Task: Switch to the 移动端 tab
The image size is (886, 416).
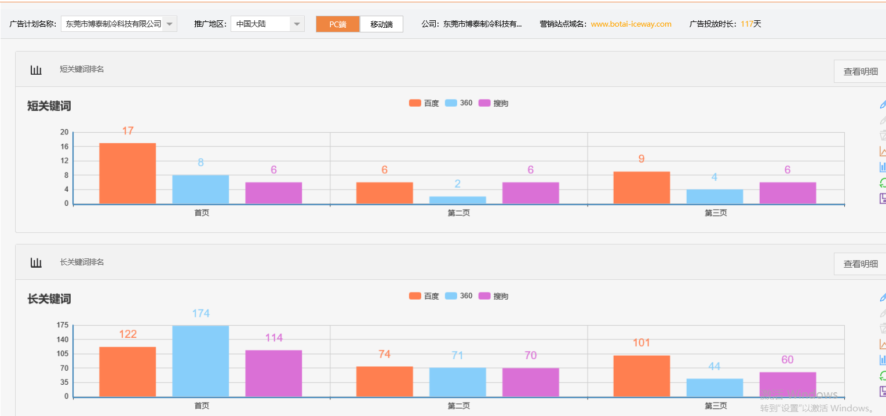Action: (381, 24)
